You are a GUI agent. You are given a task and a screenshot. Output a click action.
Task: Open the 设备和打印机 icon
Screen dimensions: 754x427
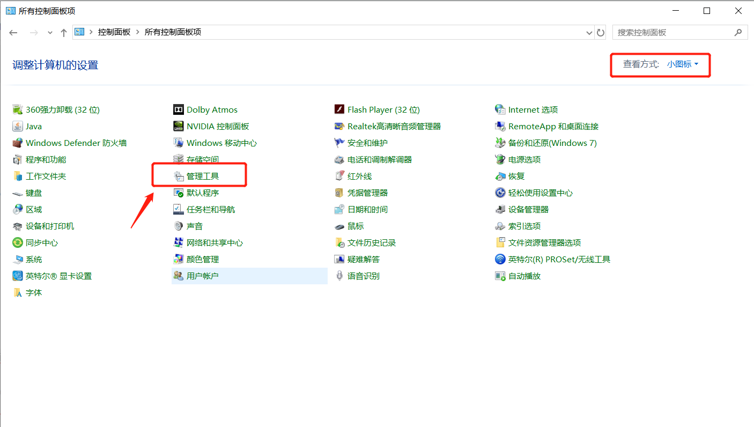point(18,226)
